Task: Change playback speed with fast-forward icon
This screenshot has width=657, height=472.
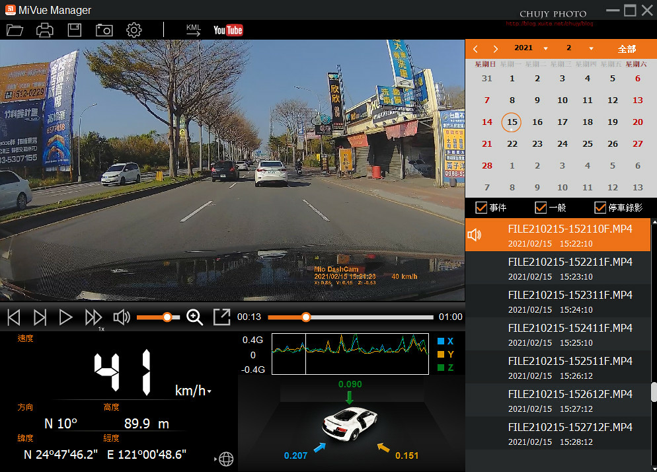Action: pyautogui.click(x=93, y=317)
